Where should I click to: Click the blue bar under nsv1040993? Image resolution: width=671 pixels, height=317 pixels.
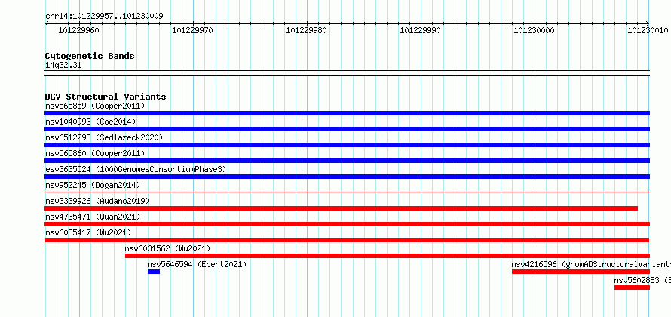pos(347,129)
